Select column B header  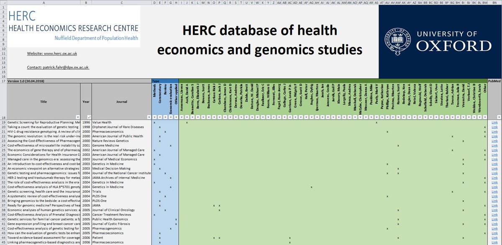tap(87, 3)
